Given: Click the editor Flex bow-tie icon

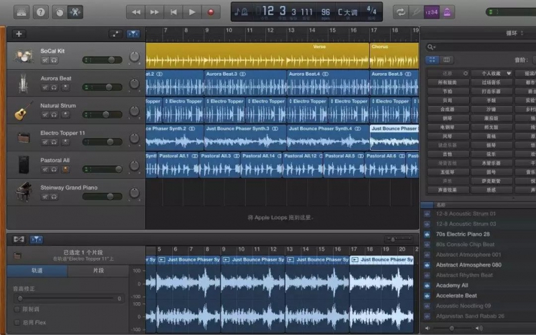Looking at the screenshot, I should tap(19, 239).
